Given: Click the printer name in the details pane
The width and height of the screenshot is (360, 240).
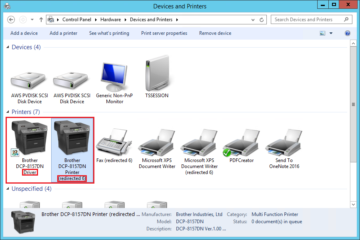Looking at the screenshot, I should (91, 214).
